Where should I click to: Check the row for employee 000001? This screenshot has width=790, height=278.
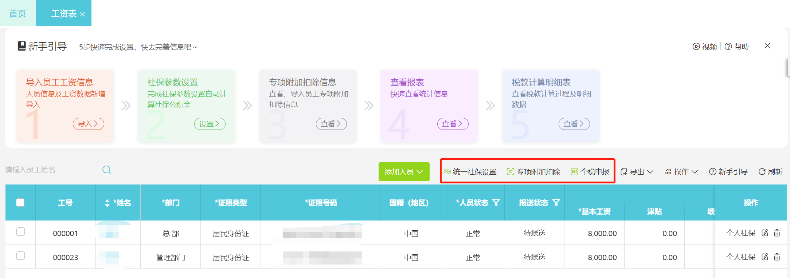point(21,232)
